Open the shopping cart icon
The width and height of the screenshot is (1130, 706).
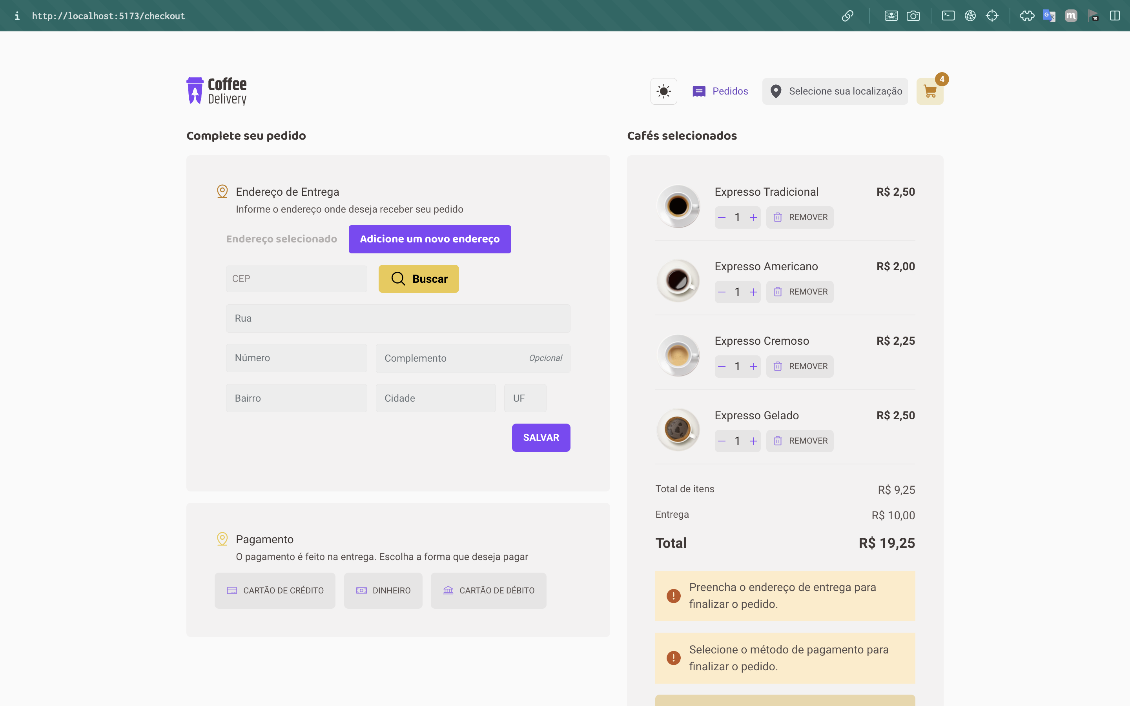(x=929, y=91)
